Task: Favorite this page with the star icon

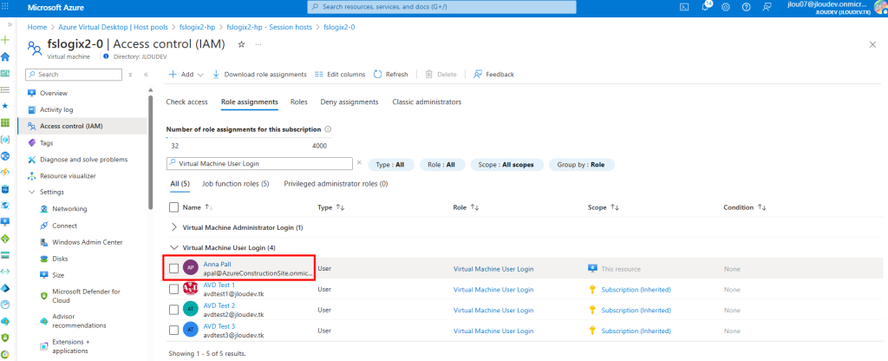Action: 241,44
